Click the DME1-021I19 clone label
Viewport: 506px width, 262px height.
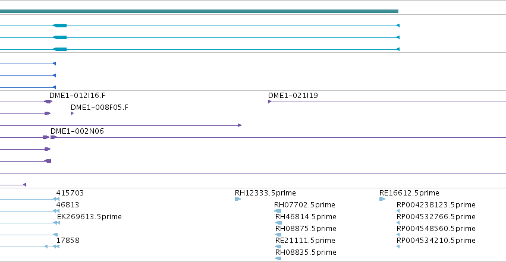293,96
